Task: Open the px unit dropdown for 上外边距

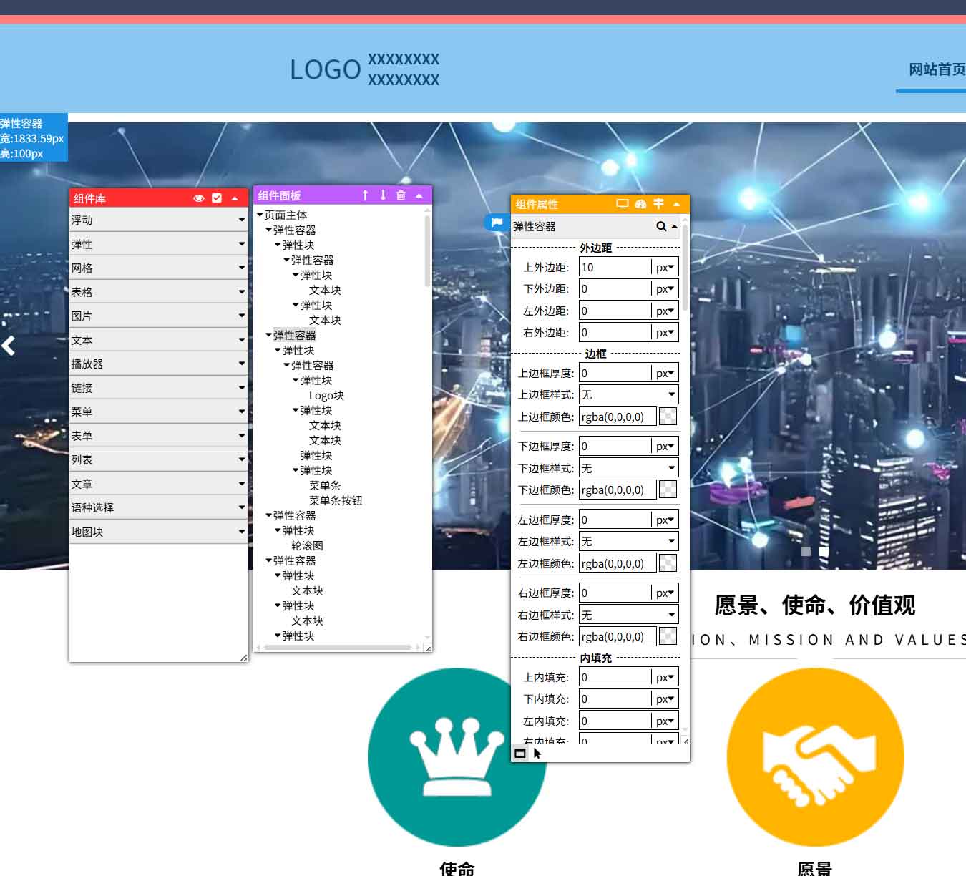Action: [x=665, y=267]
